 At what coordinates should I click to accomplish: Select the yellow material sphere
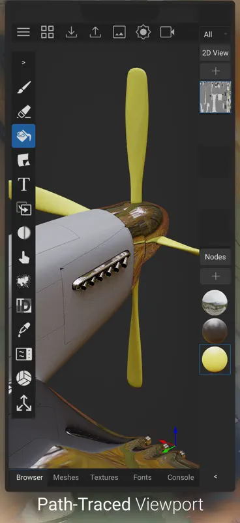tap(215, 359)
